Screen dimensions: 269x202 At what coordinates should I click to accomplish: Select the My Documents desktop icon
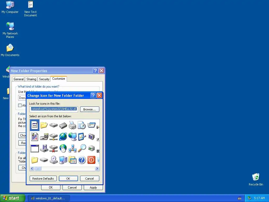coord(10,50)
